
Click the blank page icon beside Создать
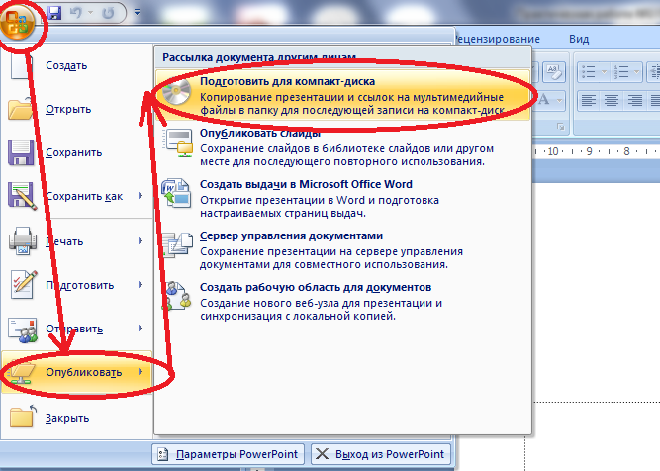(x=22, y=65)
